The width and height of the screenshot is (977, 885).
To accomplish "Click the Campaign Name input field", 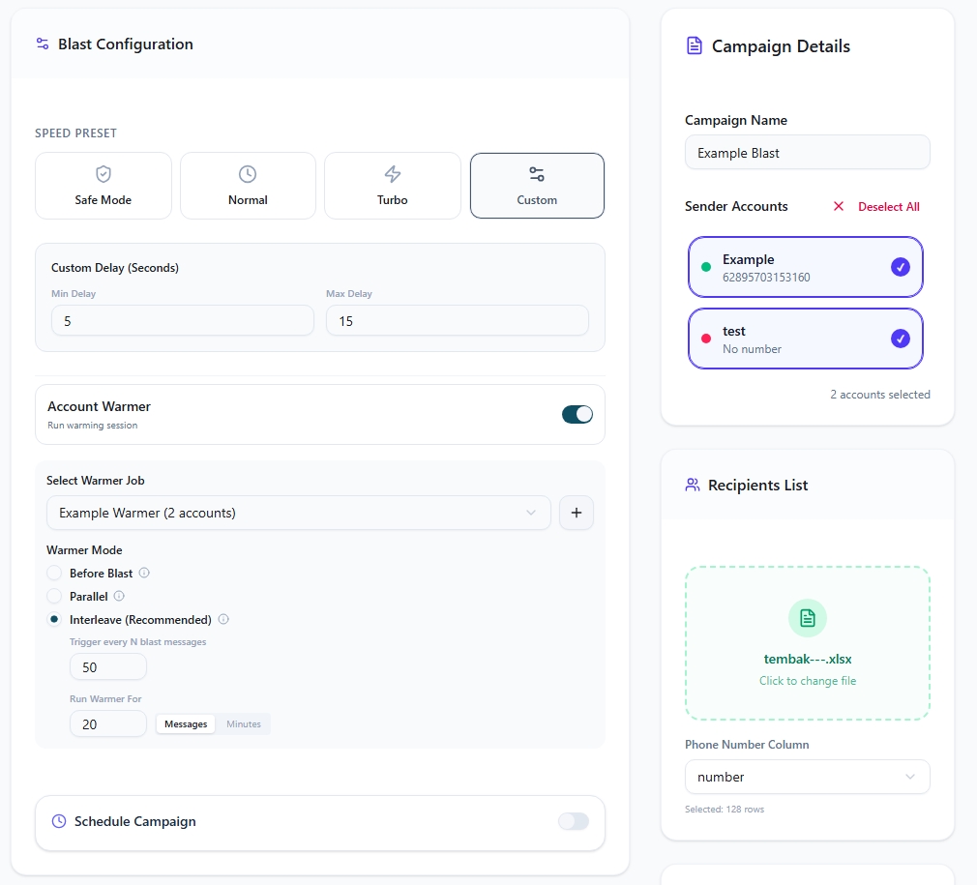I will (x=807, y=153).
